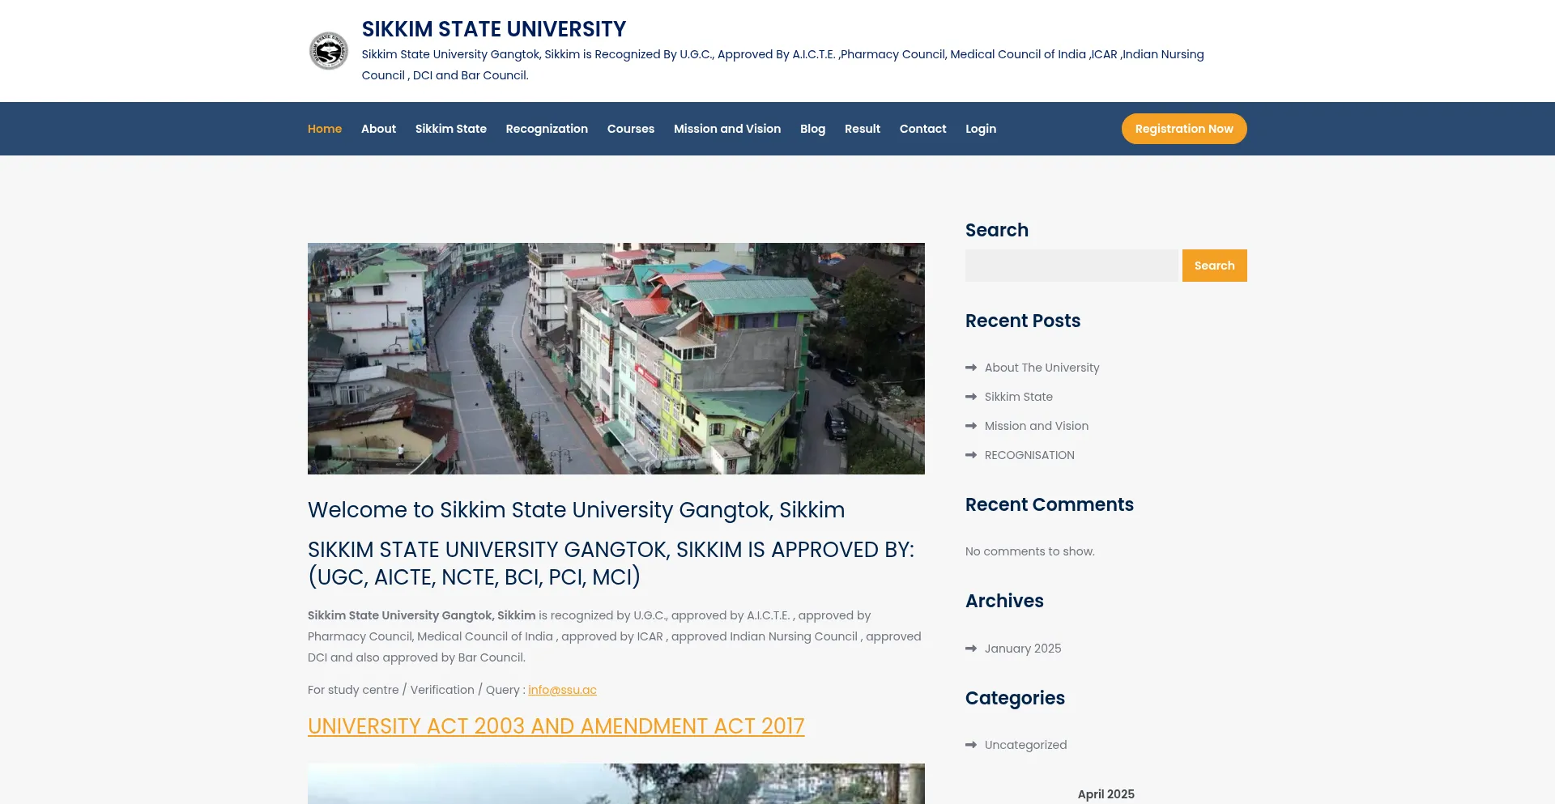Screen dimensions: 1555x804
Task: Click the info@ssu.ac email link
Action: 562,690
